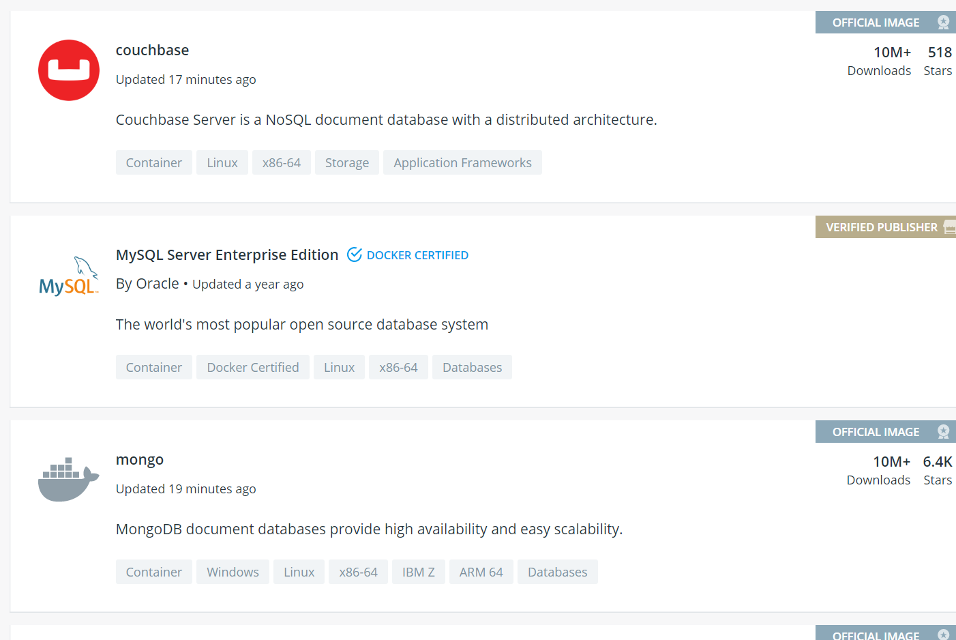
Task: Click Container tag on mongo card
Action: coord(154,572)
